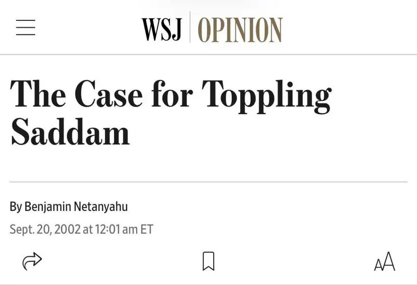Click the '12:01 am ET' timestamp
This screenshot has height=285, width=417.
pos(124,229)
